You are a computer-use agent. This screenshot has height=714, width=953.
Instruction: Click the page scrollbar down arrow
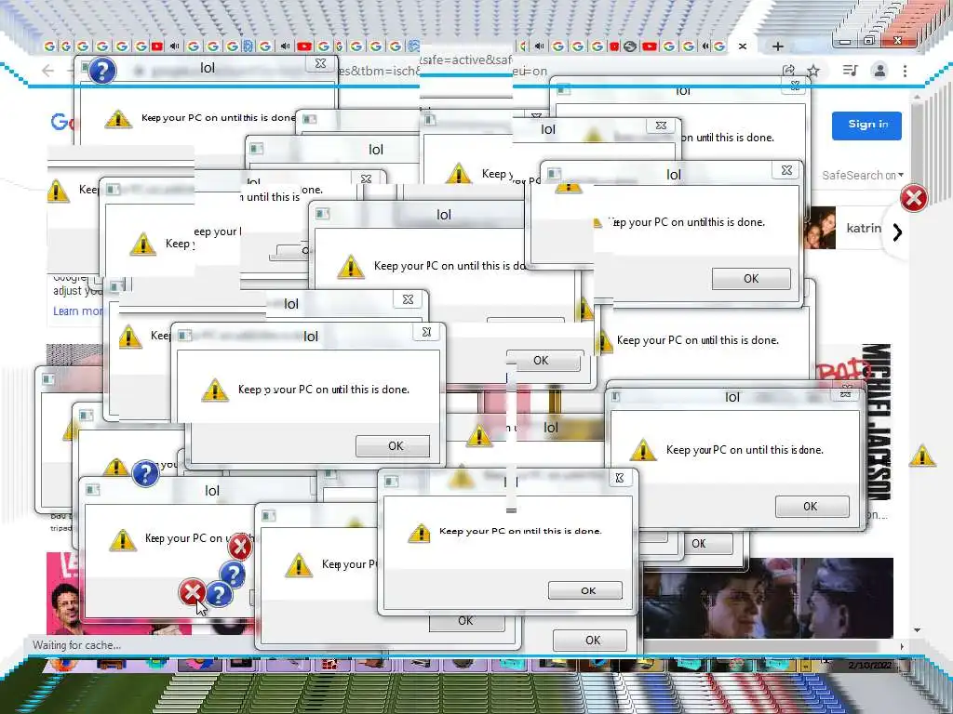pos(917,630)
